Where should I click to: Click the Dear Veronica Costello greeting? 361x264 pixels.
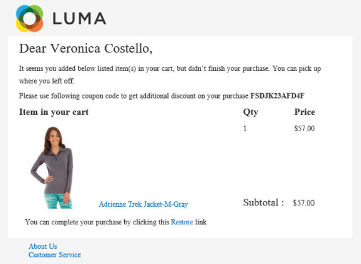(x=85, y=49)
